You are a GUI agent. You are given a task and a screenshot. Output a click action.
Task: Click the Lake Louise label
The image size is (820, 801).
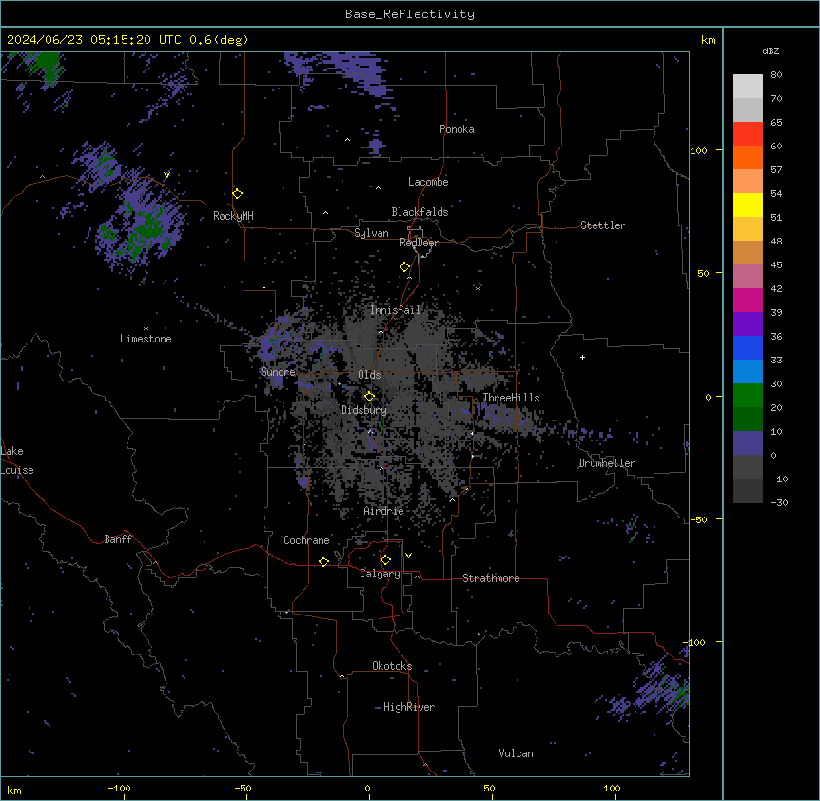(15, 460)
